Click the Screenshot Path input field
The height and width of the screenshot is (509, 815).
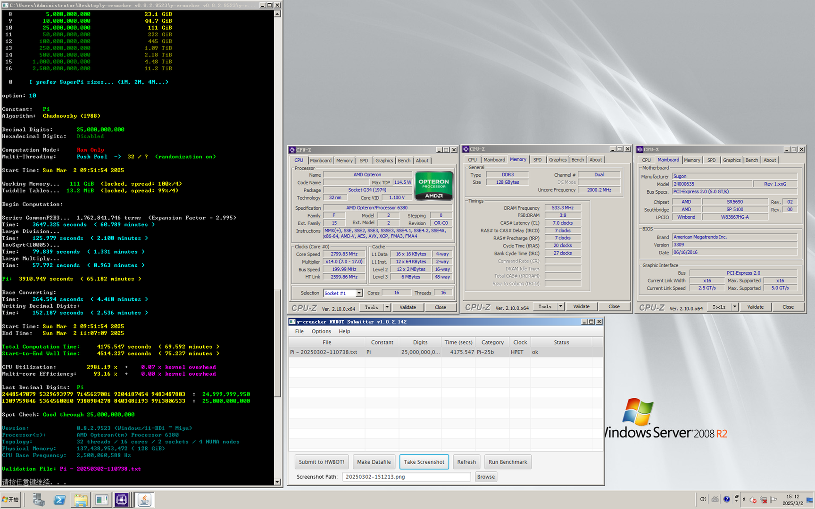407,477
